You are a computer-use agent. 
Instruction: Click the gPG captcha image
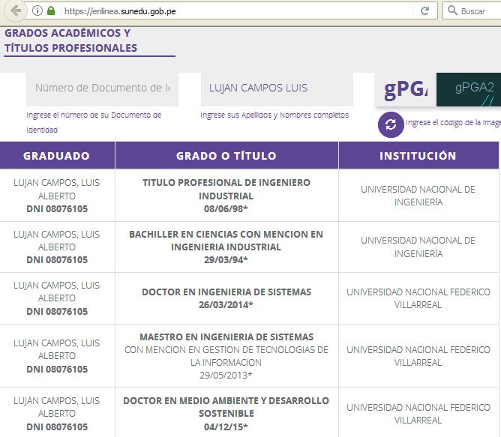[x=406, y=89]
